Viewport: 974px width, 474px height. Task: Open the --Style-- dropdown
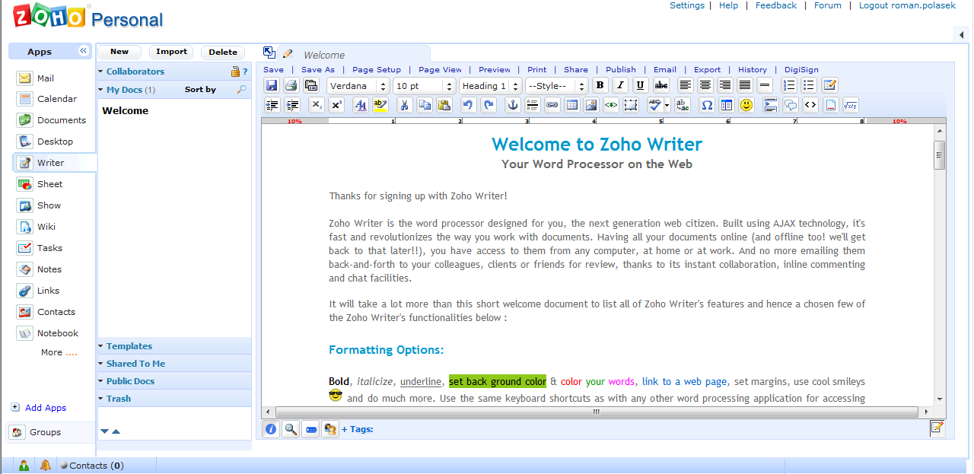click(x=556, y=86)
